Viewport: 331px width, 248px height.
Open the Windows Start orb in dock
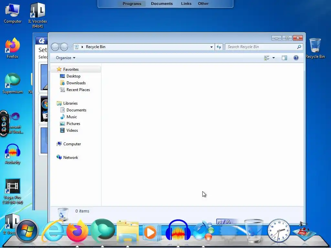27,231
